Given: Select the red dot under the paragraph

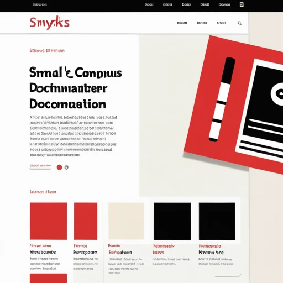Looking at the screenshot, I should (x=59, y=167).
